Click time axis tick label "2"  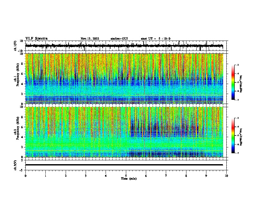pyautogui.click(x=66, y=176)
